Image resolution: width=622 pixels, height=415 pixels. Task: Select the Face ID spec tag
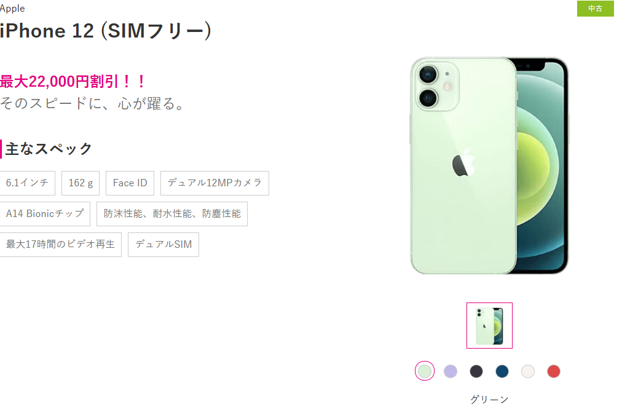point(130,183)
